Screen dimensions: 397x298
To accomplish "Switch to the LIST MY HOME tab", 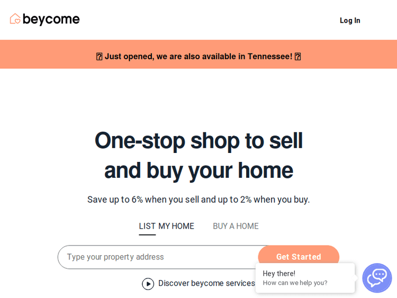I will 166,226.
